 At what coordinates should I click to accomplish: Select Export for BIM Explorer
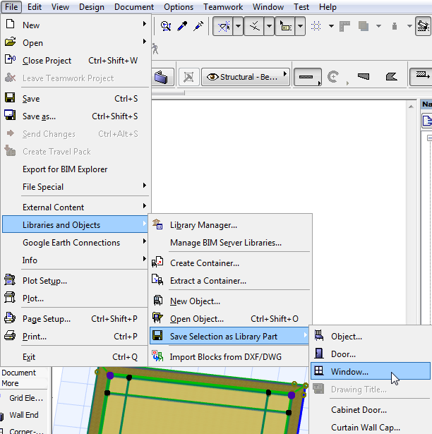point(76,169)
